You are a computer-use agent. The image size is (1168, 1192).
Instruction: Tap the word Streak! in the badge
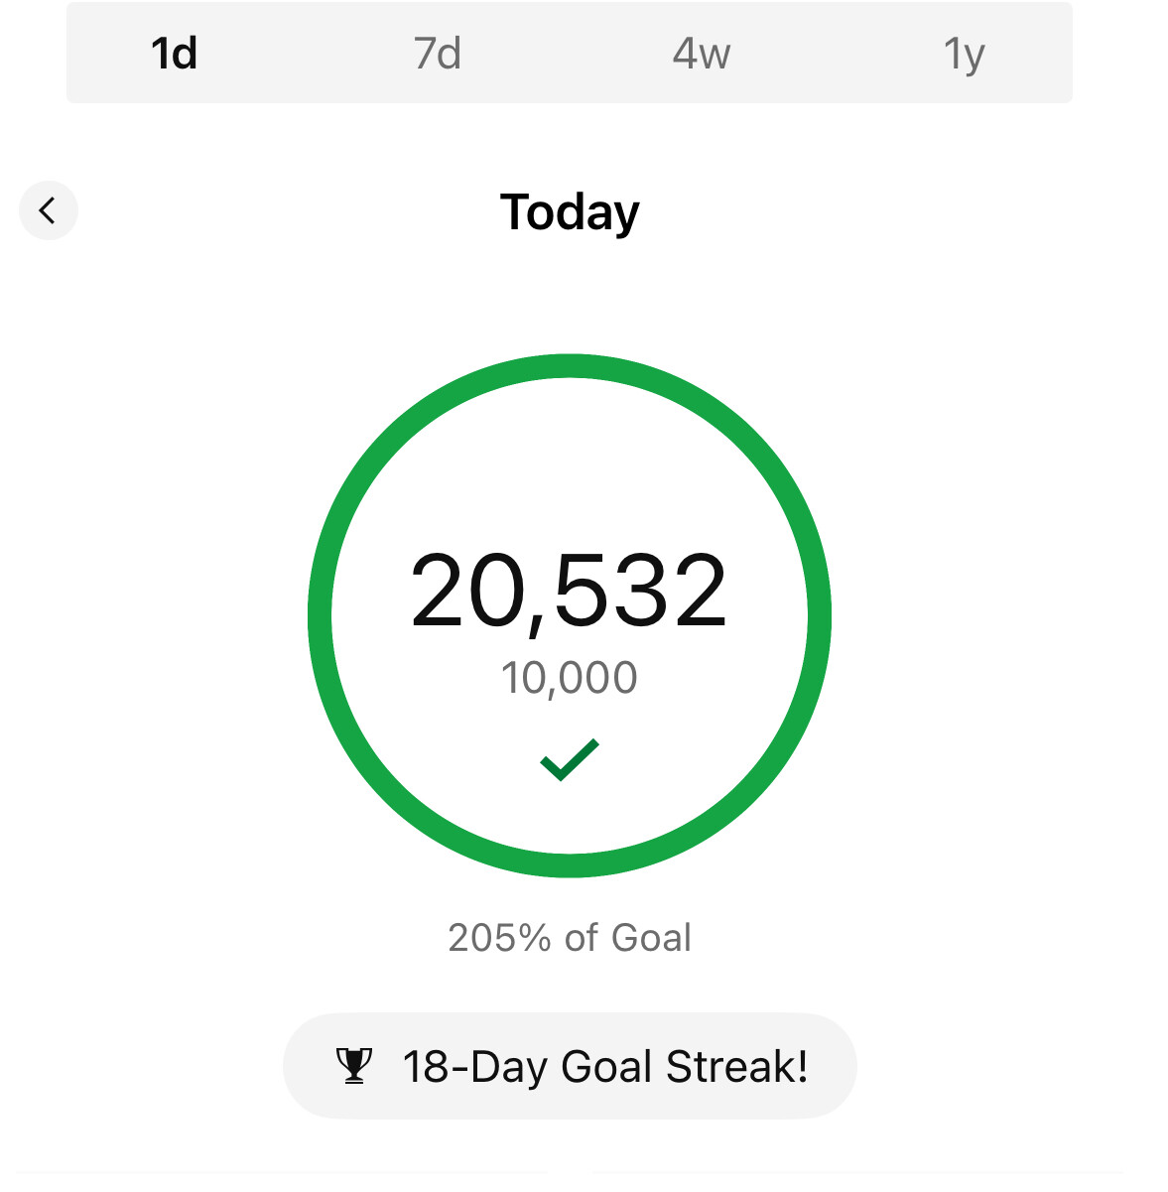pyautogui.click(x=737, y=1067)
